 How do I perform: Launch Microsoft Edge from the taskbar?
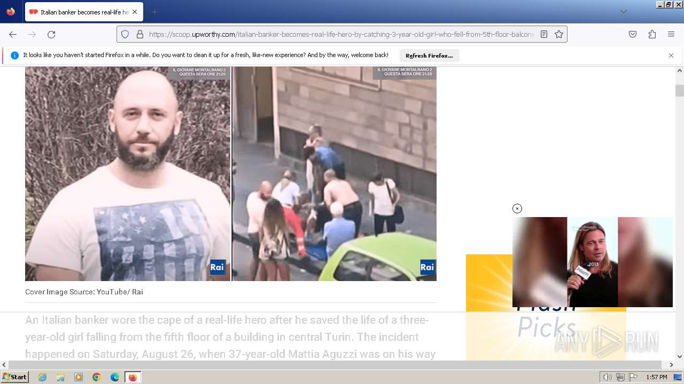pyautogui.click(x=115, y=377)
